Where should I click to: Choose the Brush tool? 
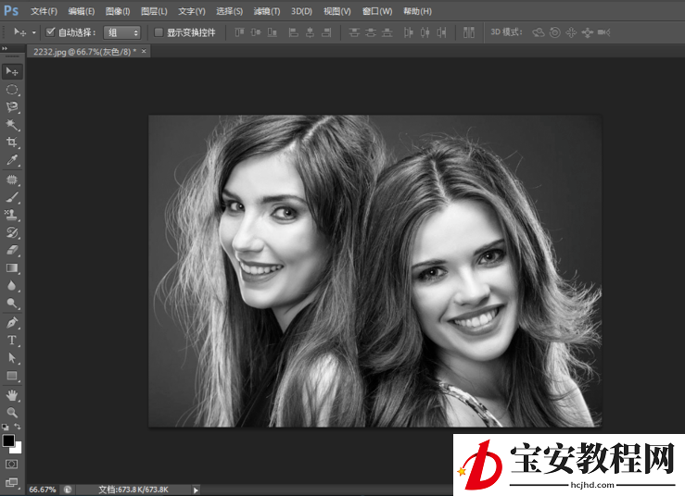(x=12, y=197)
